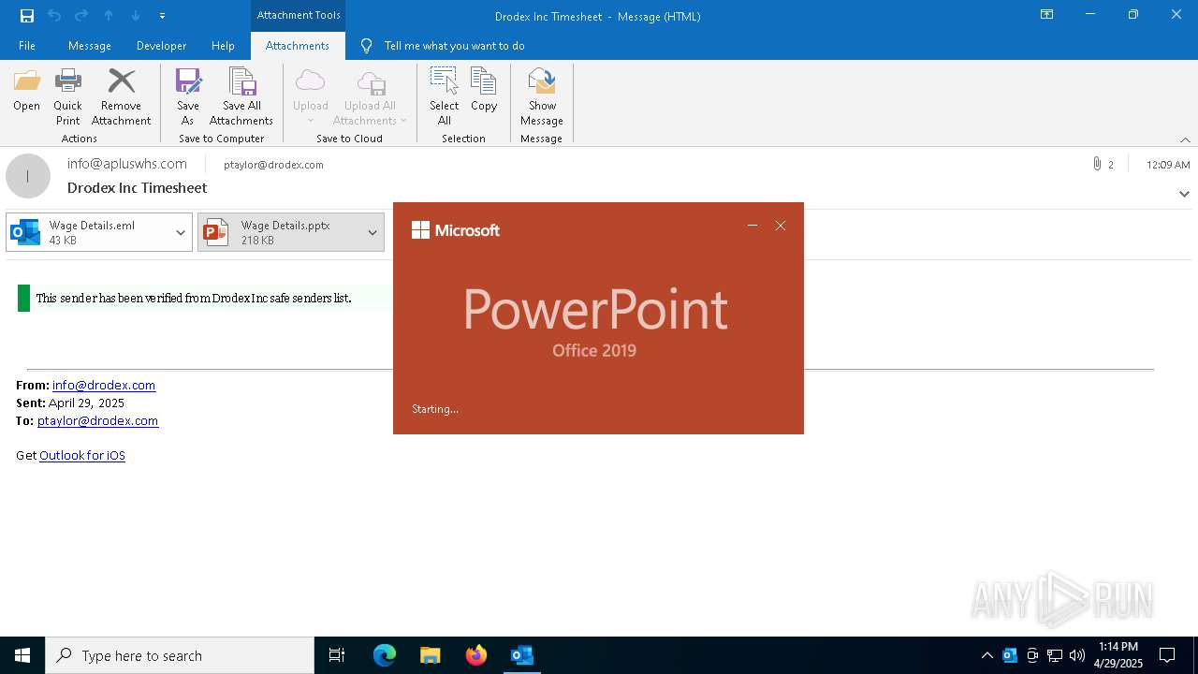Viewport: 1198px width, 674px height.
Task: Click the info@drodex.com link
Action: click(104, 385)
